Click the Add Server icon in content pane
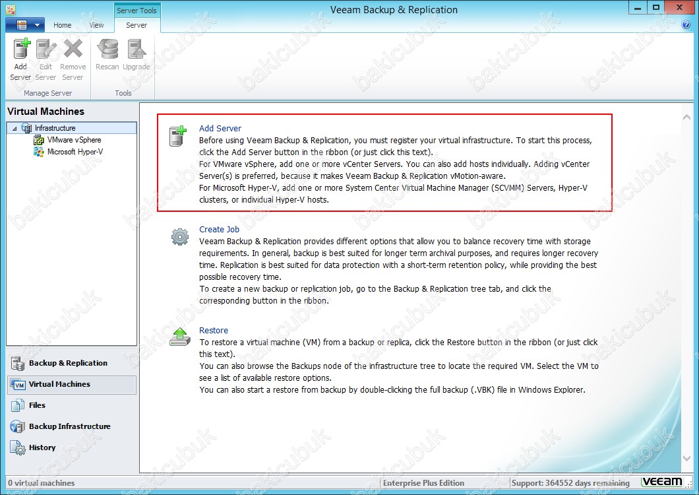Image resolution: width=699 pixels, height=495 pixels. [178, 136]
